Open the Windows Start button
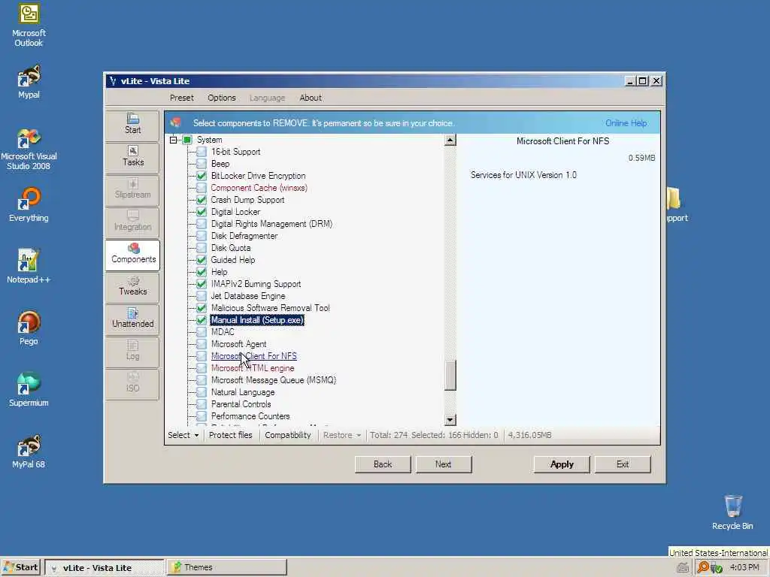Image resolution: width=770 pixels, height=577 pixels. (20, 567)
